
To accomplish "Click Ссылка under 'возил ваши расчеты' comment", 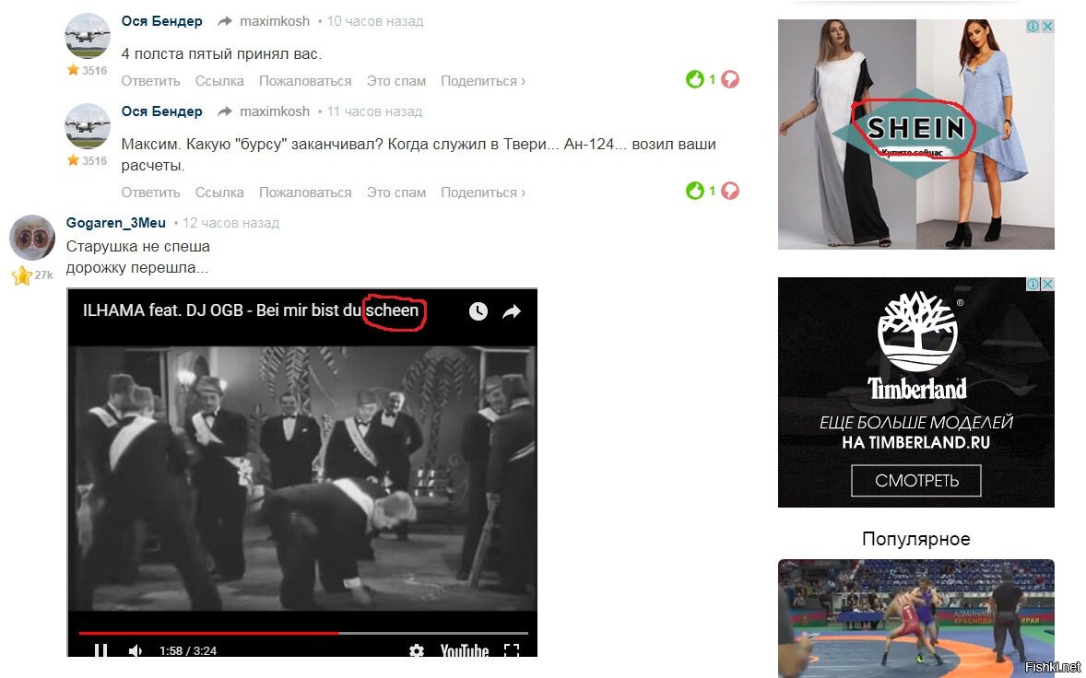I will click(219, 193).
